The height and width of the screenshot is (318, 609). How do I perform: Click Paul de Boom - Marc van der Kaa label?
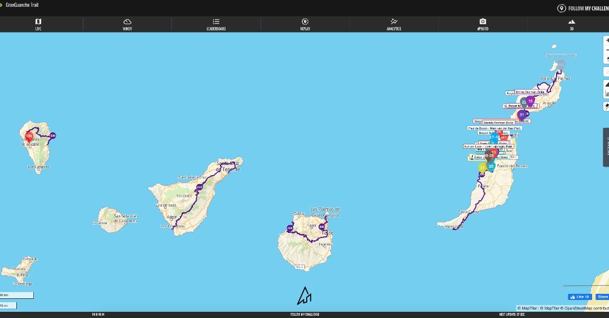coord(495,128)
